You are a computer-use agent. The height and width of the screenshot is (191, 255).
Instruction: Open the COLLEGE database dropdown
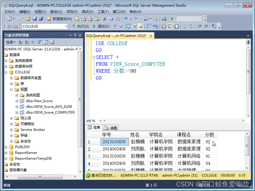66,26
